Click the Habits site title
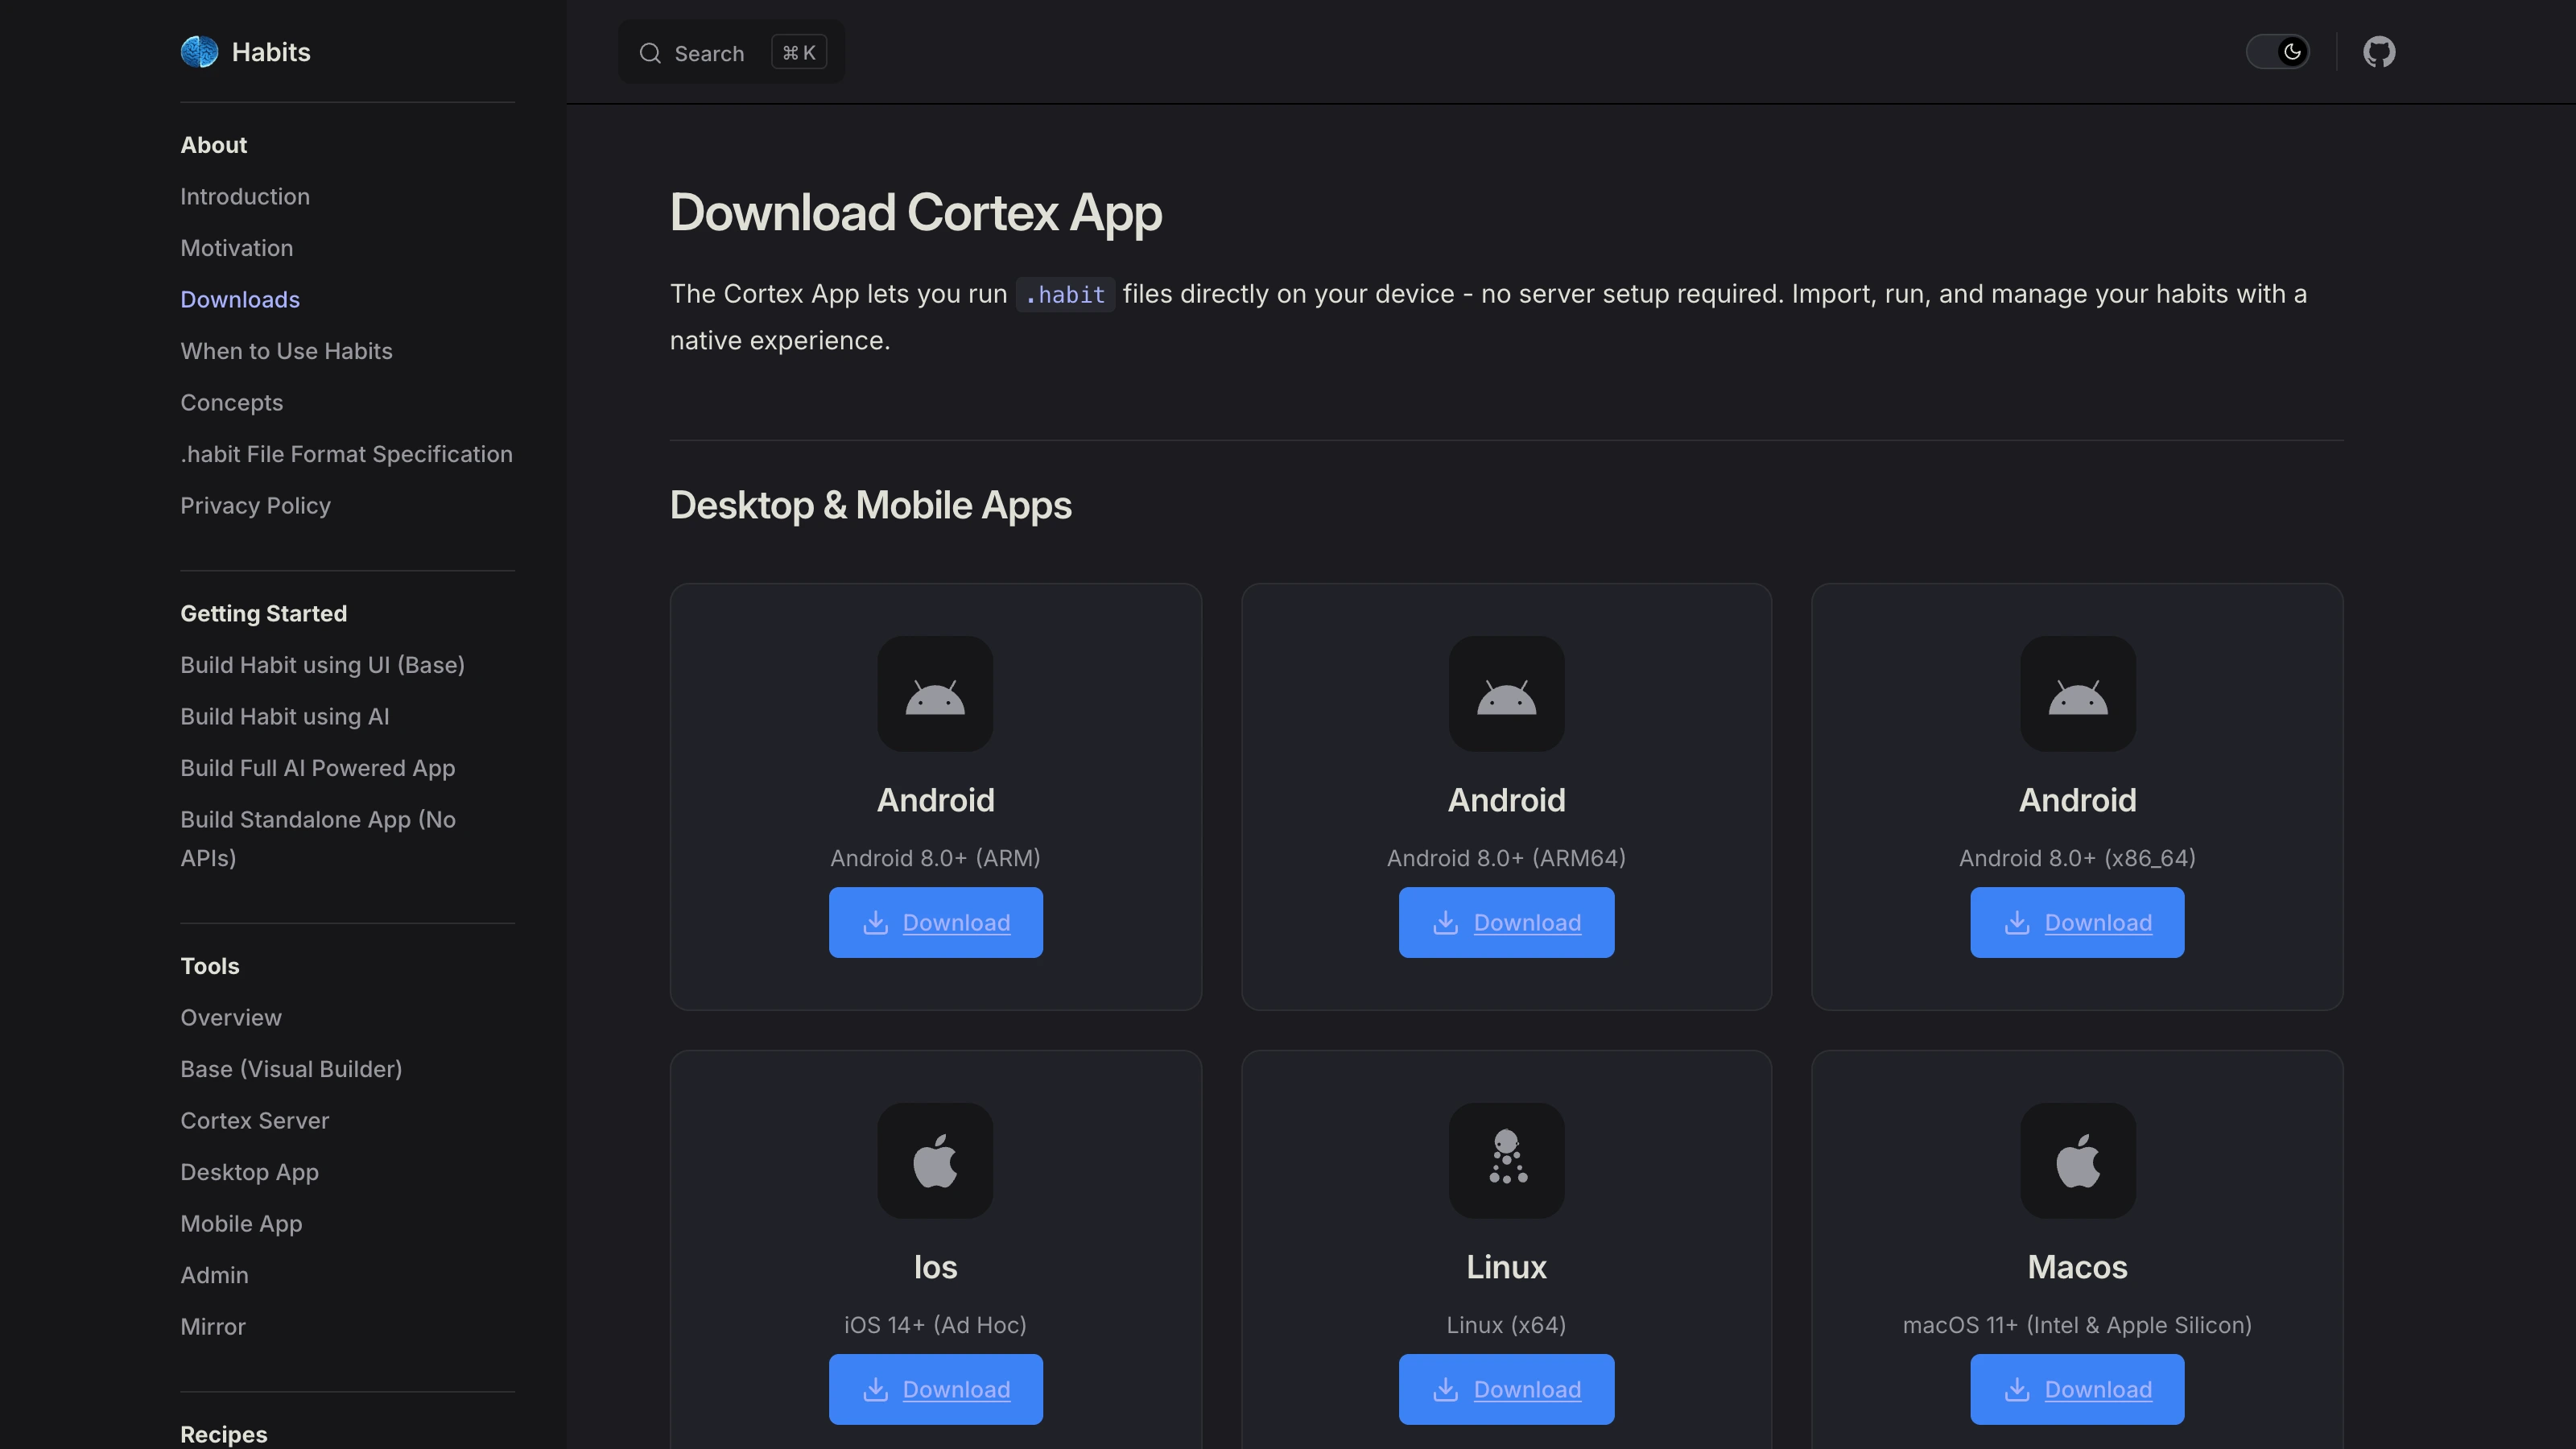2576x1449 pixels. tap(271, 52)
